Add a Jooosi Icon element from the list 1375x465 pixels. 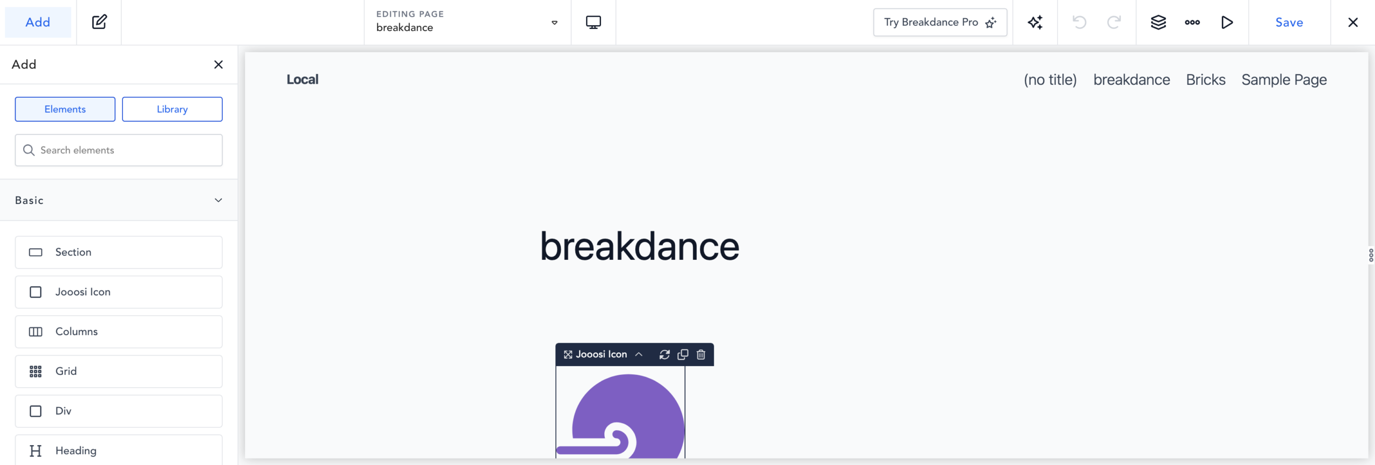click(119, 292)
